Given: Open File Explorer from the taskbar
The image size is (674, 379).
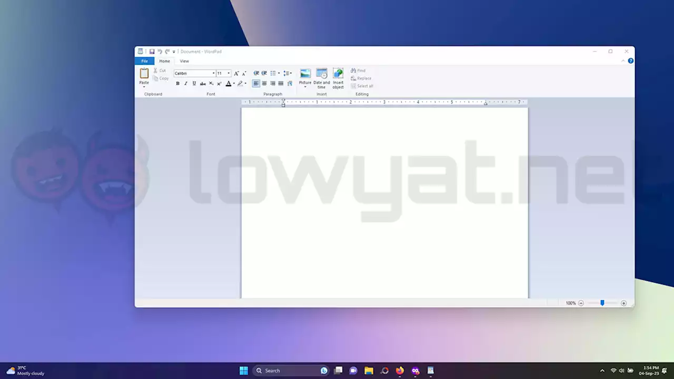Looking at the screenshot, I should (369, 371).
